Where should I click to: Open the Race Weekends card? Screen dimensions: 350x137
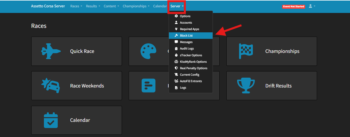click(x=77, y=86)
